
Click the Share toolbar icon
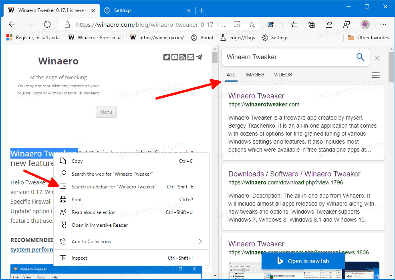(x=329, y=24)
